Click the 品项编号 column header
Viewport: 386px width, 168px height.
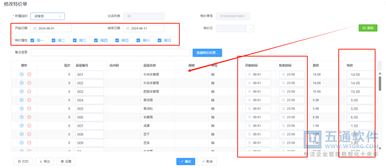[82, 65]
